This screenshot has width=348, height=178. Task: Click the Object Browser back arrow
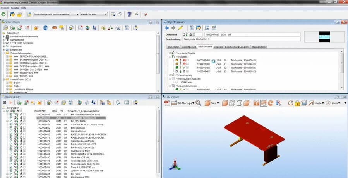167,28
